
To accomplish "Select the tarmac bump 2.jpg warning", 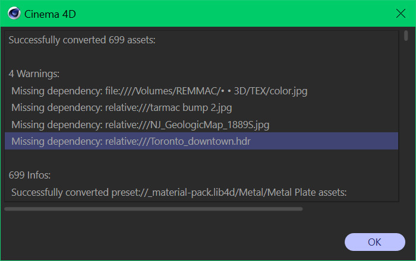I will [x=201, y=108].
